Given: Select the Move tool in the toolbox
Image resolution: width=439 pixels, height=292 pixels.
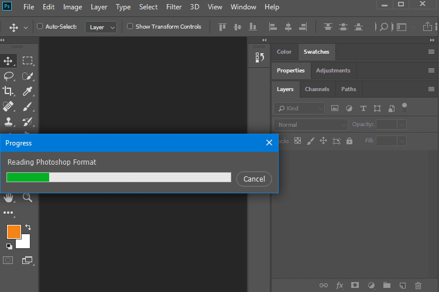Looking at the screenshot, I should click(8, 61).
